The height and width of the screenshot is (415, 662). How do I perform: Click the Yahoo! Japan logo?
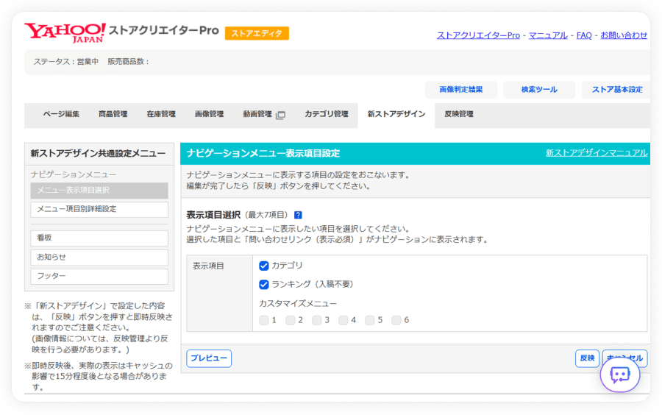point(65,32)
